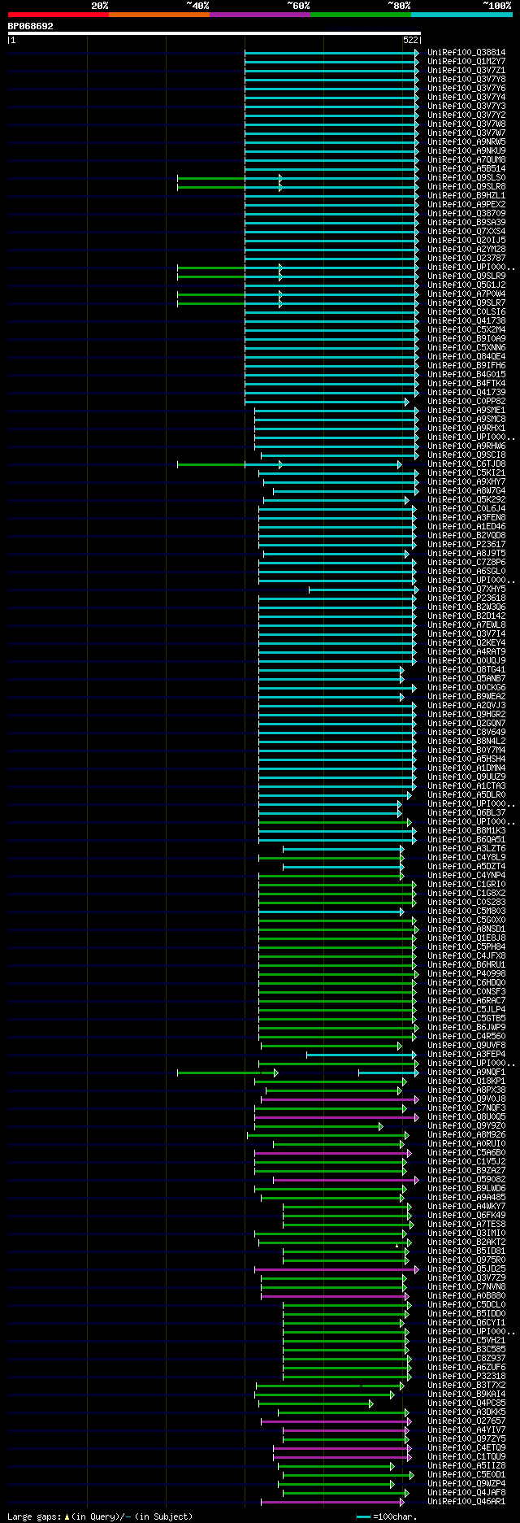Open the UniRef100_Q9SLS0 hit
Screen dimensions: 520x1523
pyautogui.click(x=466, y=178)
